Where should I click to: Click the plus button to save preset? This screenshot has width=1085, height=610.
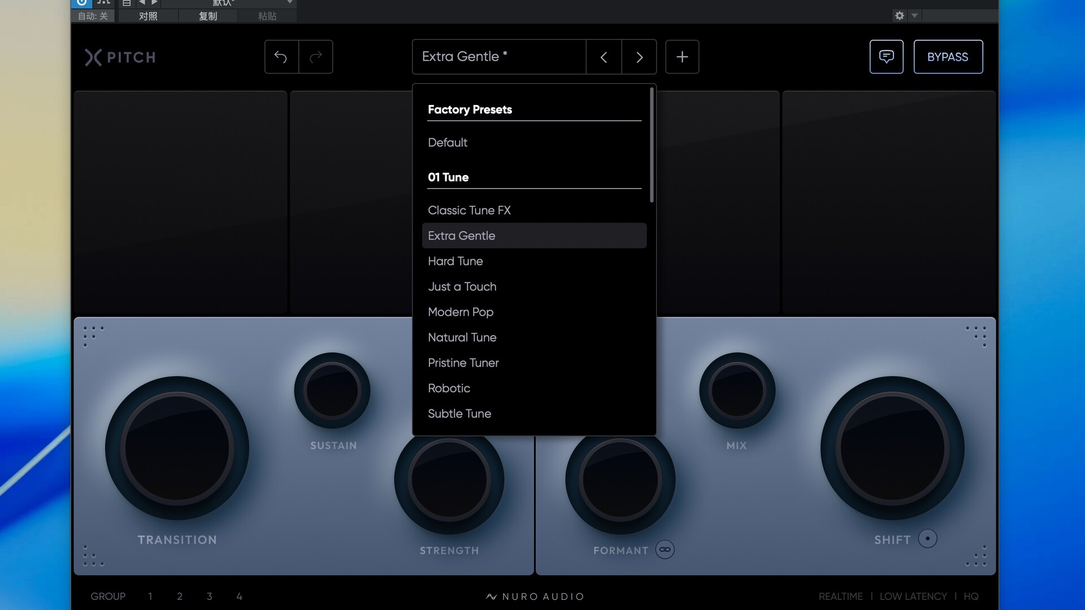click(682, 57)
